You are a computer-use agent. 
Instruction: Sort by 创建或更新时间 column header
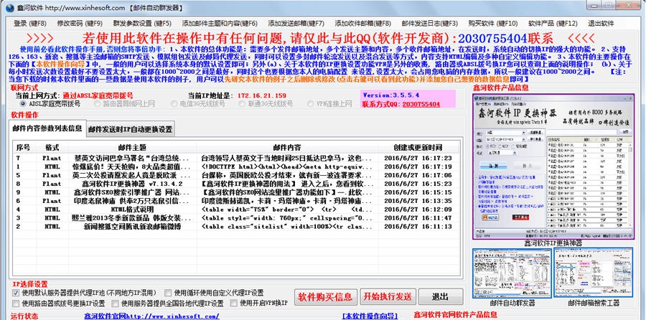(x=418, y=147)
